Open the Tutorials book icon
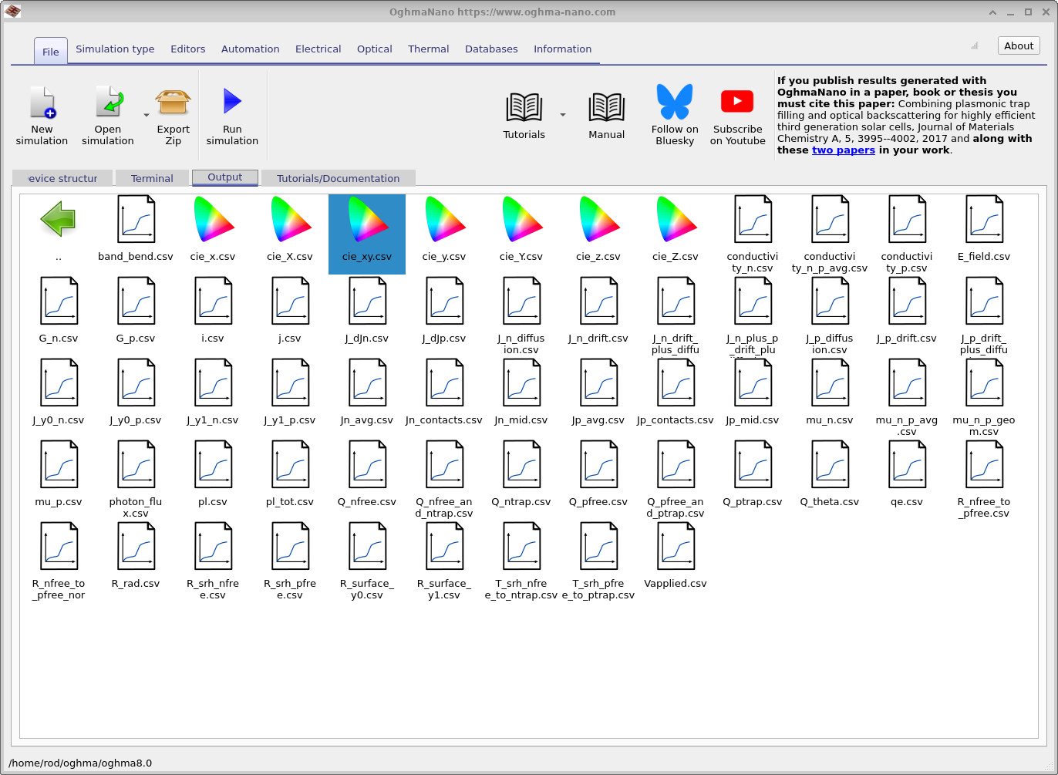1058x775 pixels. (x=524, y=108)
